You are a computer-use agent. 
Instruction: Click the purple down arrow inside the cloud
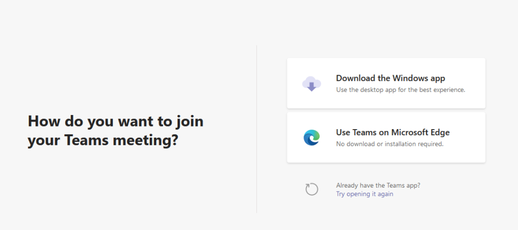[x=312, y=87]
